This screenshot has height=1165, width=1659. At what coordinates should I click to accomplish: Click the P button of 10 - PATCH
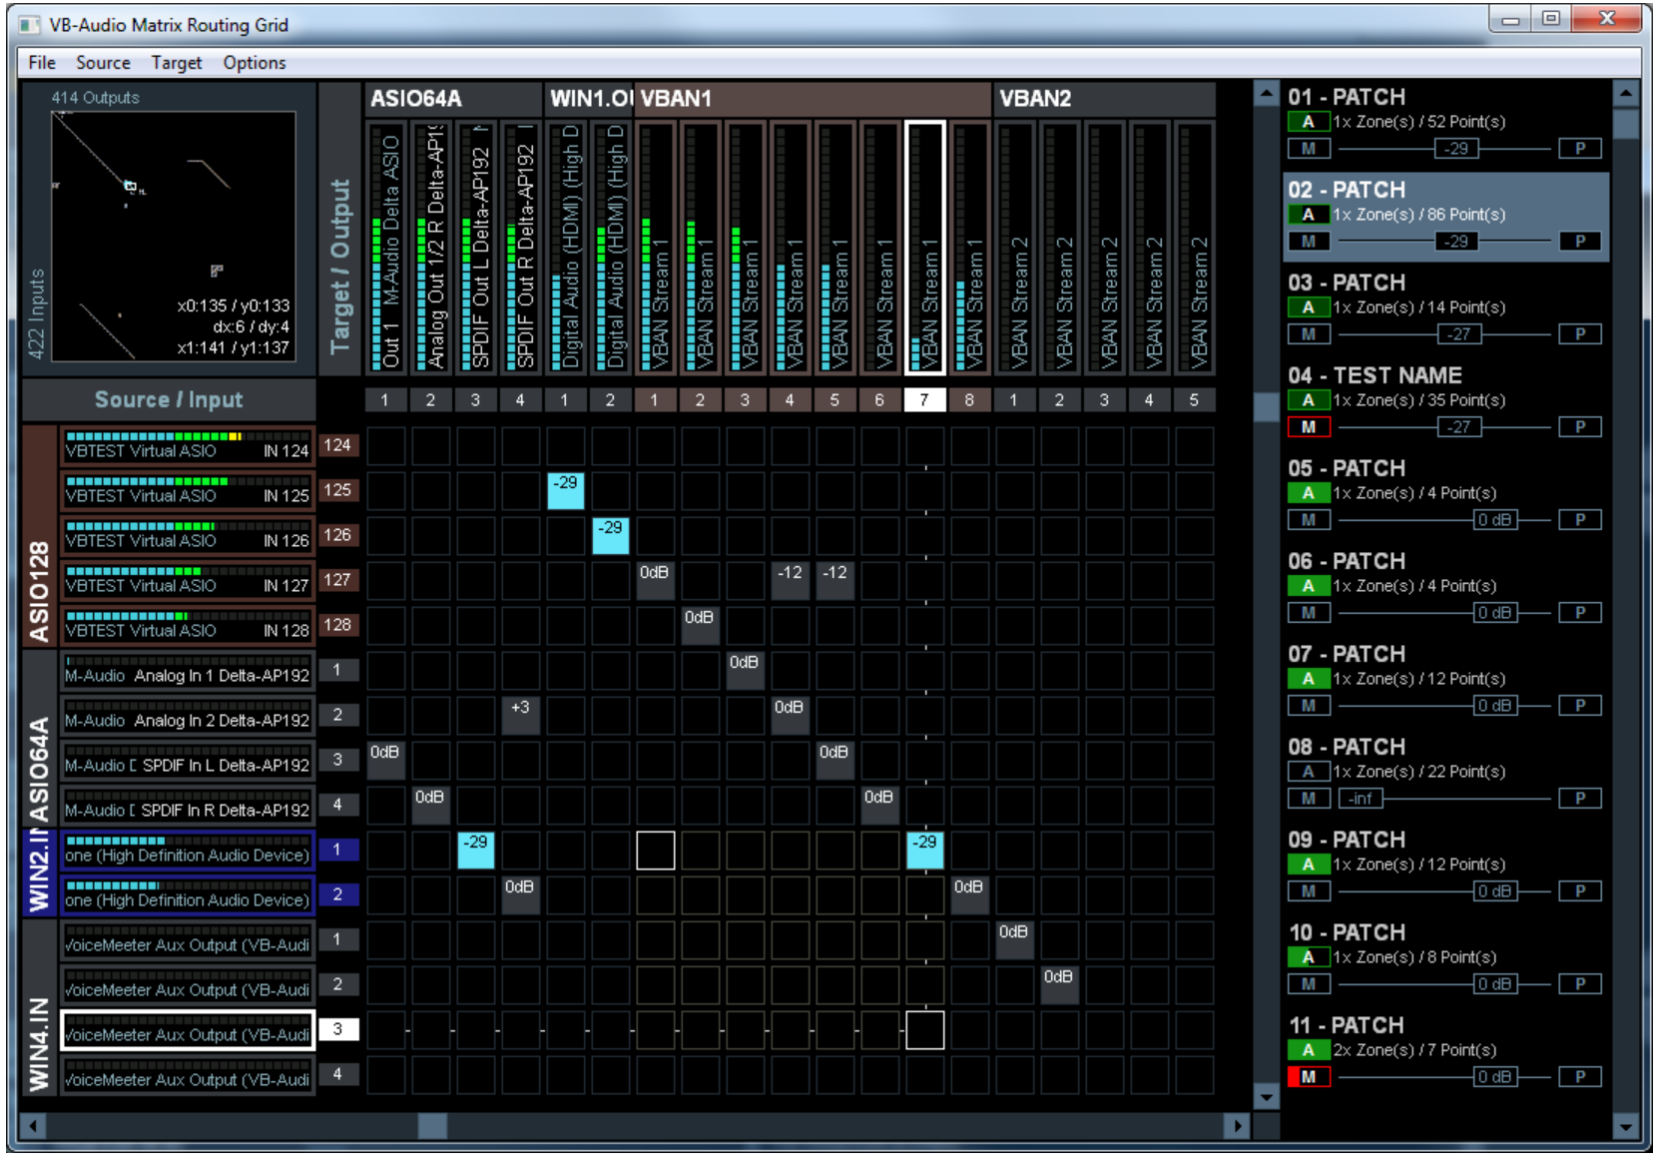(x=1580, y=984)
